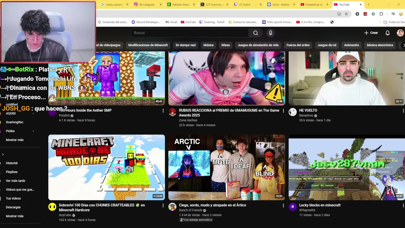Select Juegos de simulación de vida chip
This screenshot has width=405, height=228.
coord(258,45)
